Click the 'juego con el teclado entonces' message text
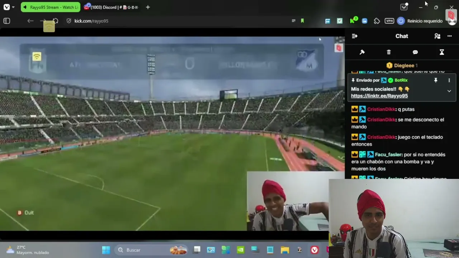The image size is (459, 258). 397,140
